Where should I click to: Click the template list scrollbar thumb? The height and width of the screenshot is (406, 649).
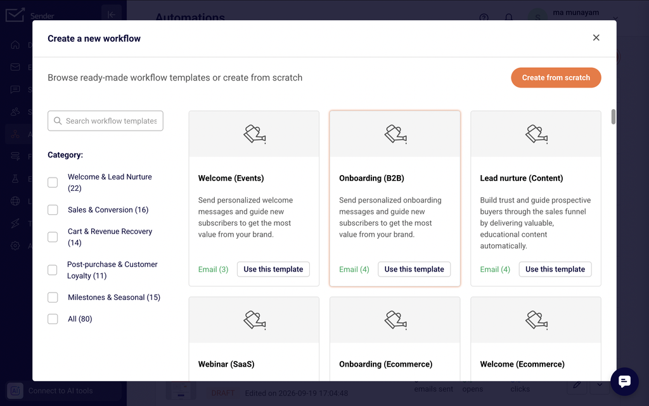point(614,117)
